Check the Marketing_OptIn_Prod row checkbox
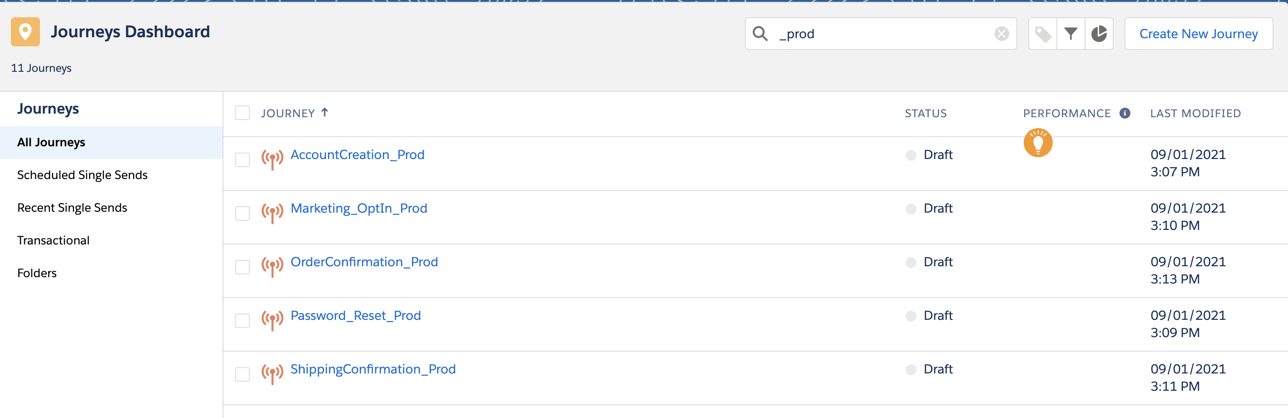 coord(243,214)
